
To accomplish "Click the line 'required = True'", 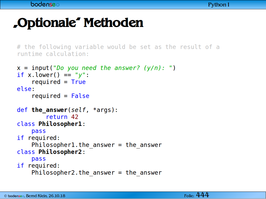I will click(x=58, y=82).
